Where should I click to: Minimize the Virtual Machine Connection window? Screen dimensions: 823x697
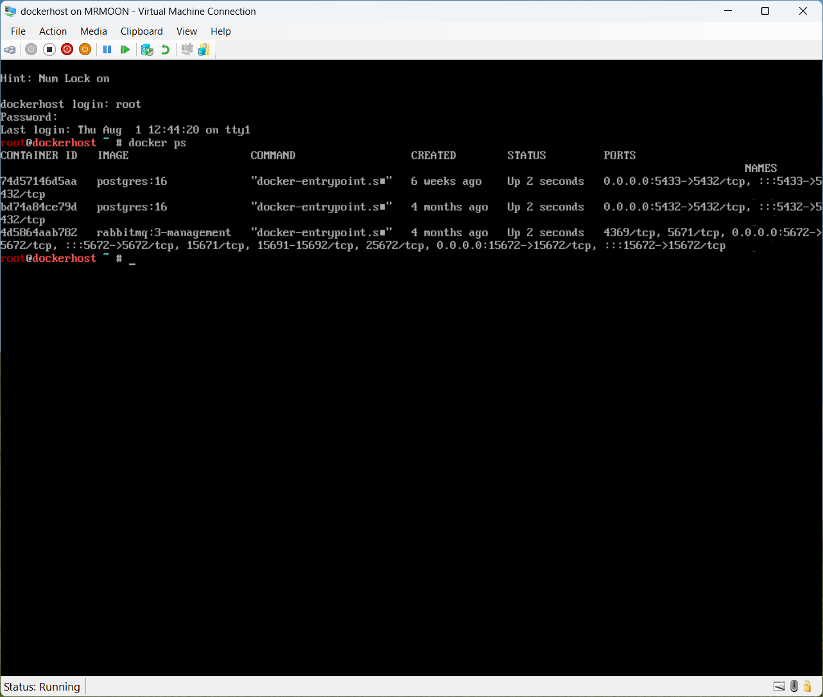(727, 11)
